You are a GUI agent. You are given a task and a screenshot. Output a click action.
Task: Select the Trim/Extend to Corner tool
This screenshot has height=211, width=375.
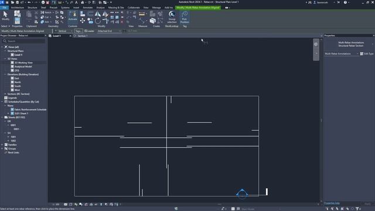(x=105, y=21)
